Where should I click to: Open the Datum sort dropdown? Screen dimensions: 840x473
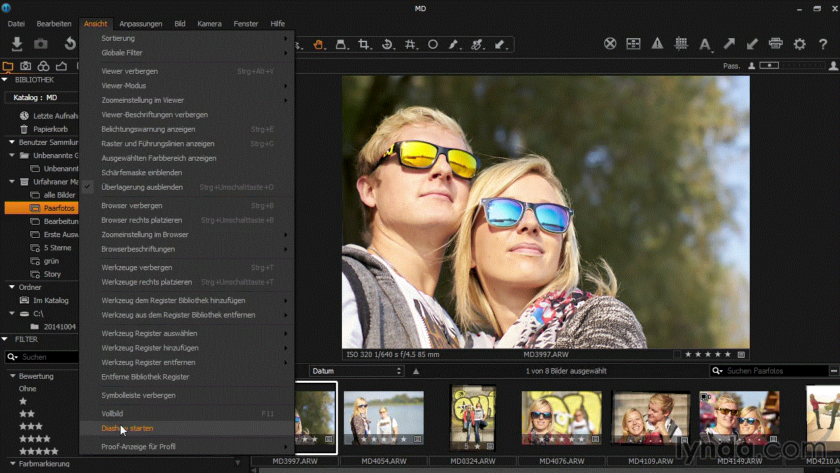pos(356,371)
